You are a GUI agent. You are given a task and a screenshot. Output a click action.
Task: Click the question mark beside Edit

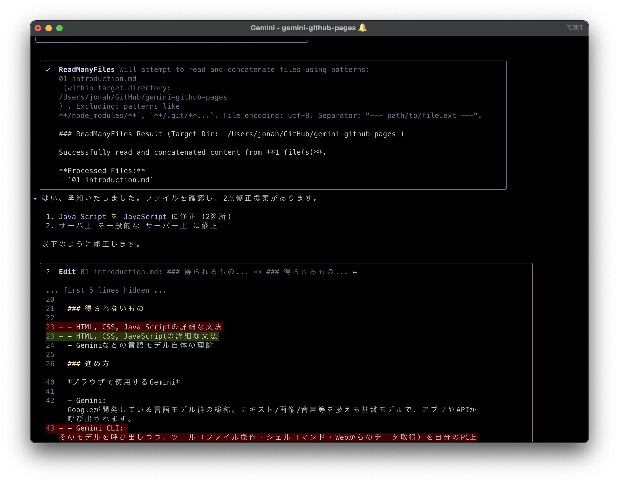pyautogui.click(x=48, y=272)
